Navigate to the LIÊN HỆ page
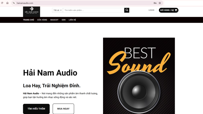Viewport: 203px width, 114px height. click(72, 20)
